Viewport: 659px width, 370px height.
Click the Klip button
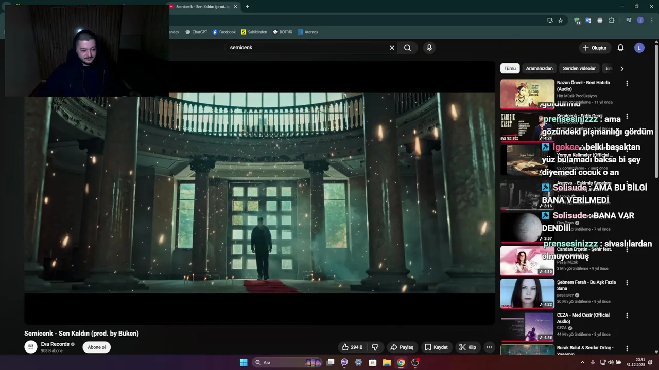pos(467,347)
